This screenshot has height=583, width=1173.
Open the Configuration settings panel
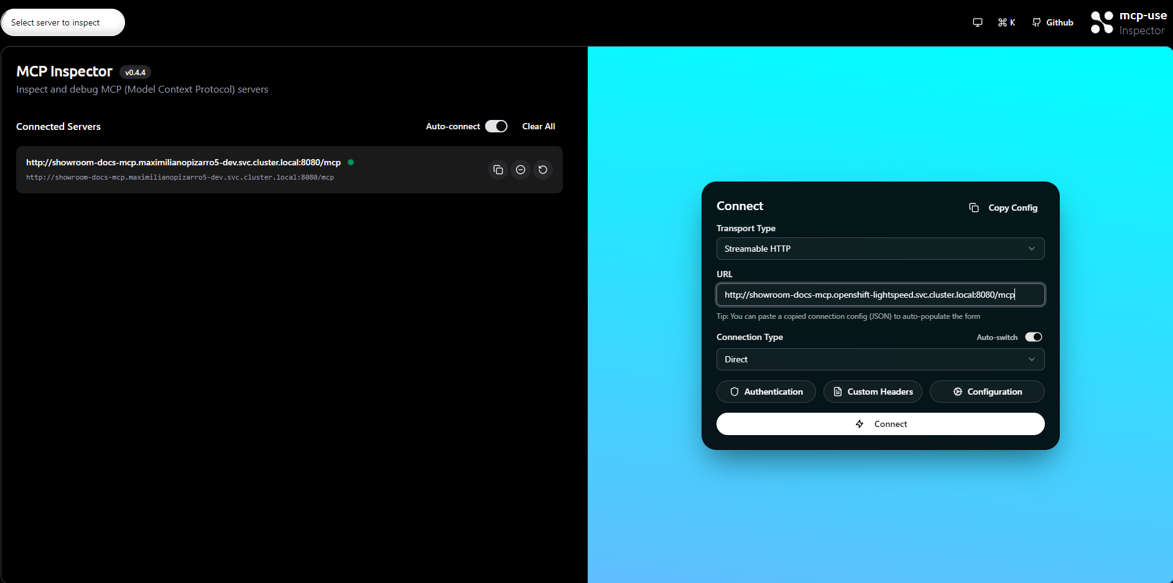click(x=987, y=392)
